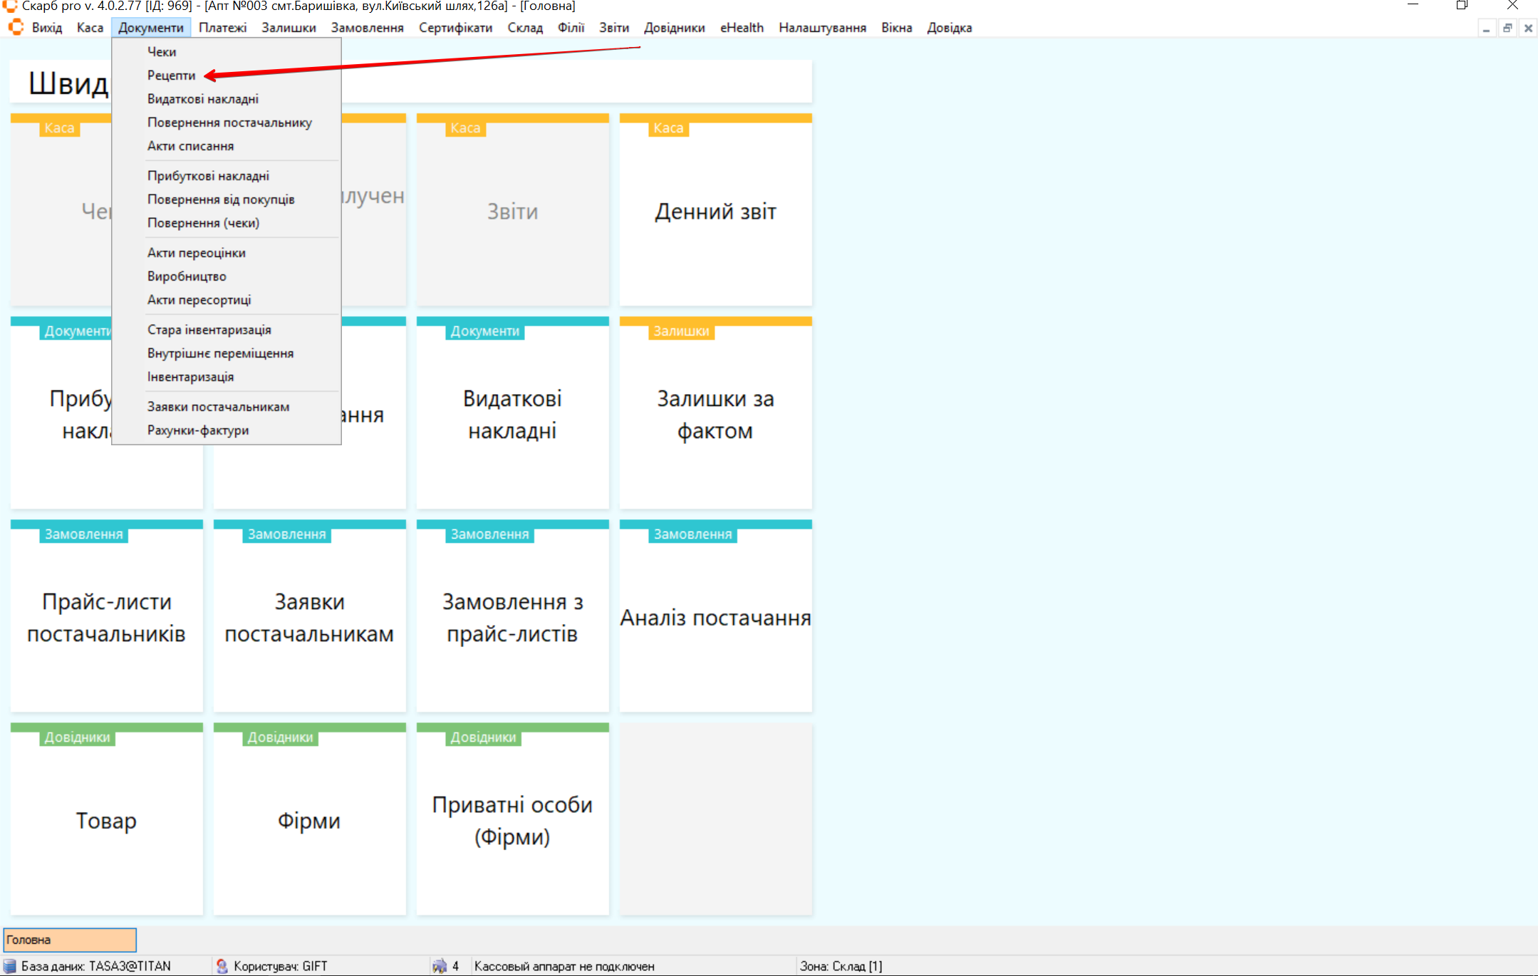Screen dimensions: 1538x976
Task: Restore the inner MDI window
Action: pyautogui.click(x=1507, y=28)
